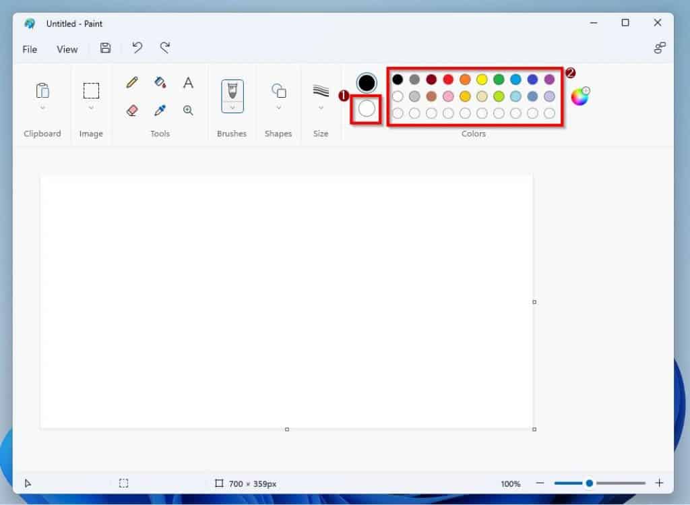Click the zoom slider handle

[589, 483]
